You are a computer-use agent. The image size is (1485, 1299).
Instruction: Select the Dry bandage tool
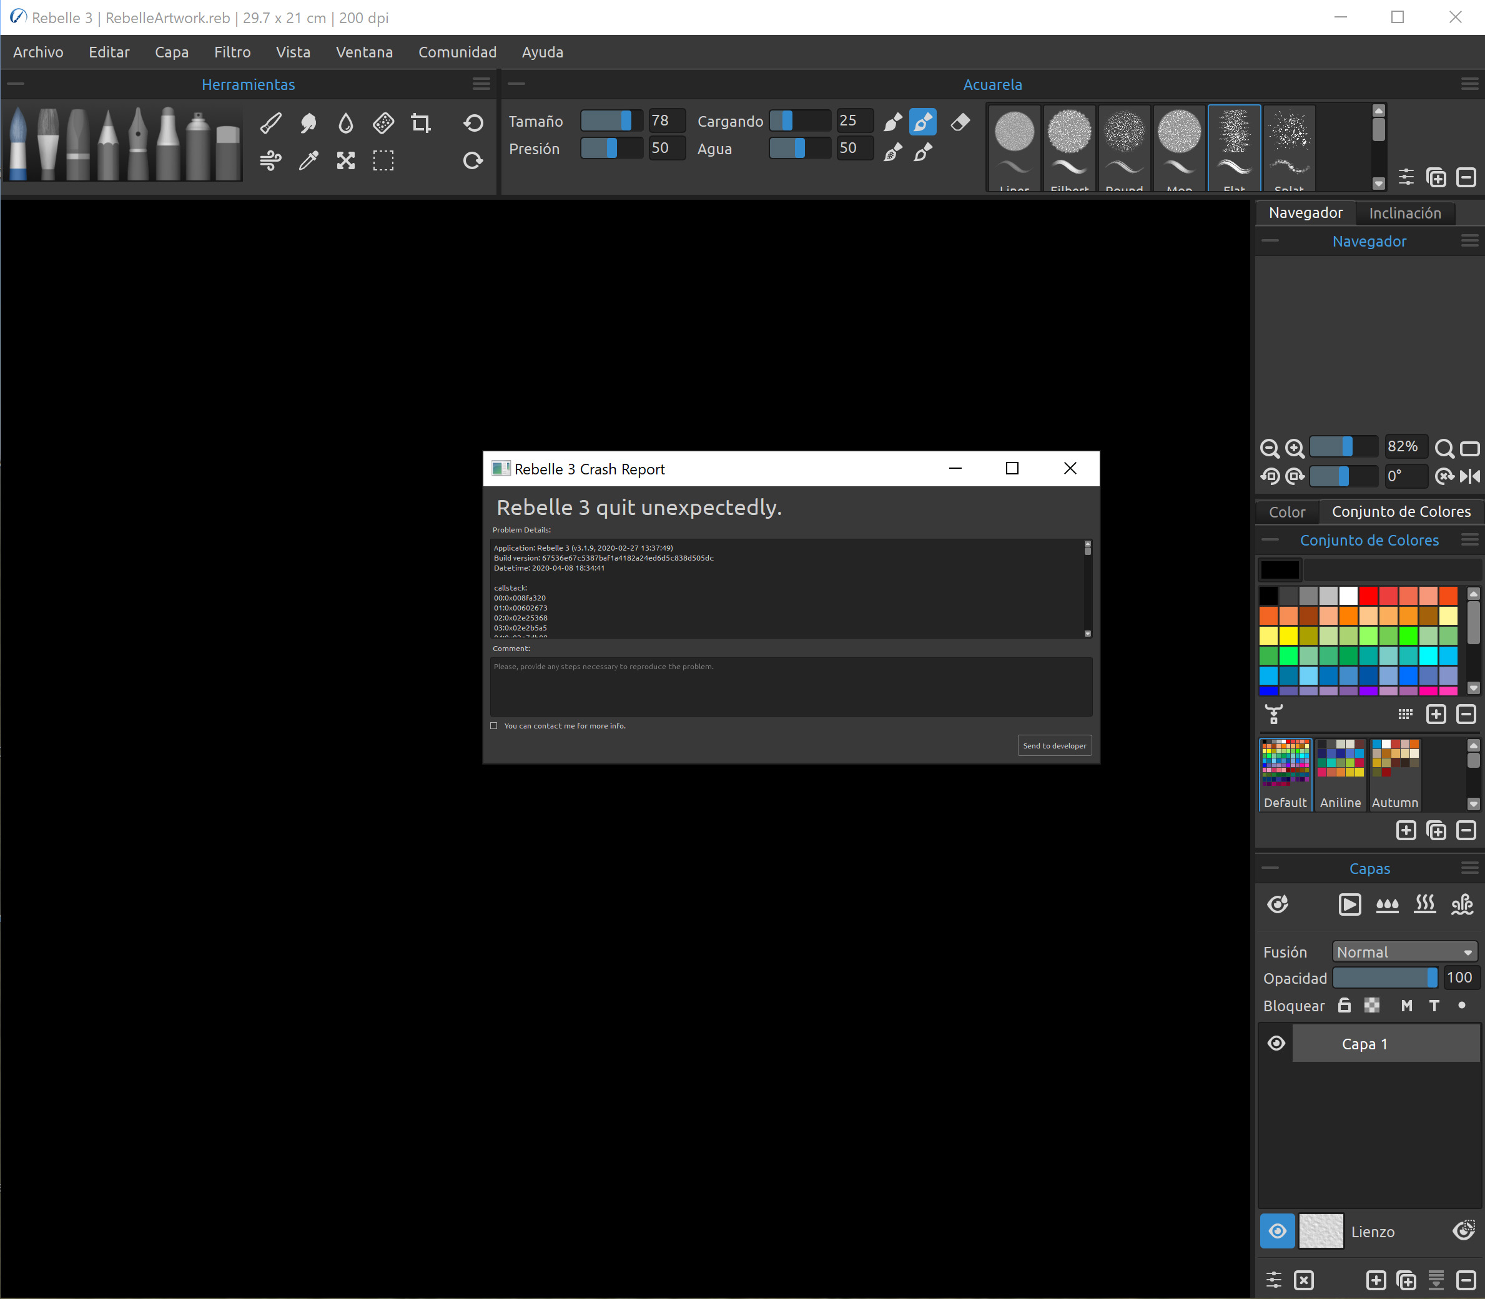coord(383,122)
